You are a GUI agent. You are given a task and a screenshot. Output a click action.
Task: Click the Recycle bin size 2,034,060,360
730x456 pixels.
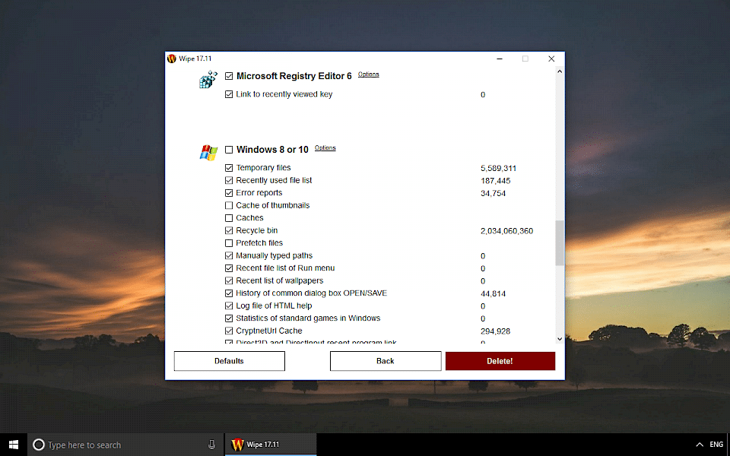point(506,231)
